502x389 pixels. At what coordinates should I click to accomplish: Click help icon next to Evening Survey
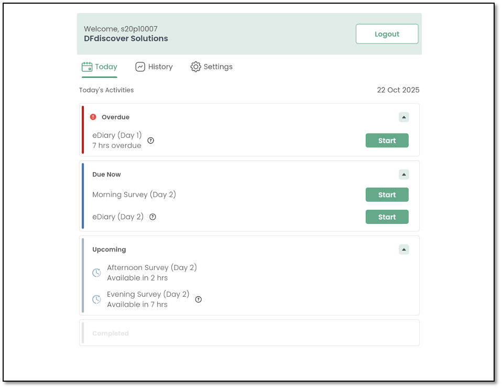(x=199, y=299)
